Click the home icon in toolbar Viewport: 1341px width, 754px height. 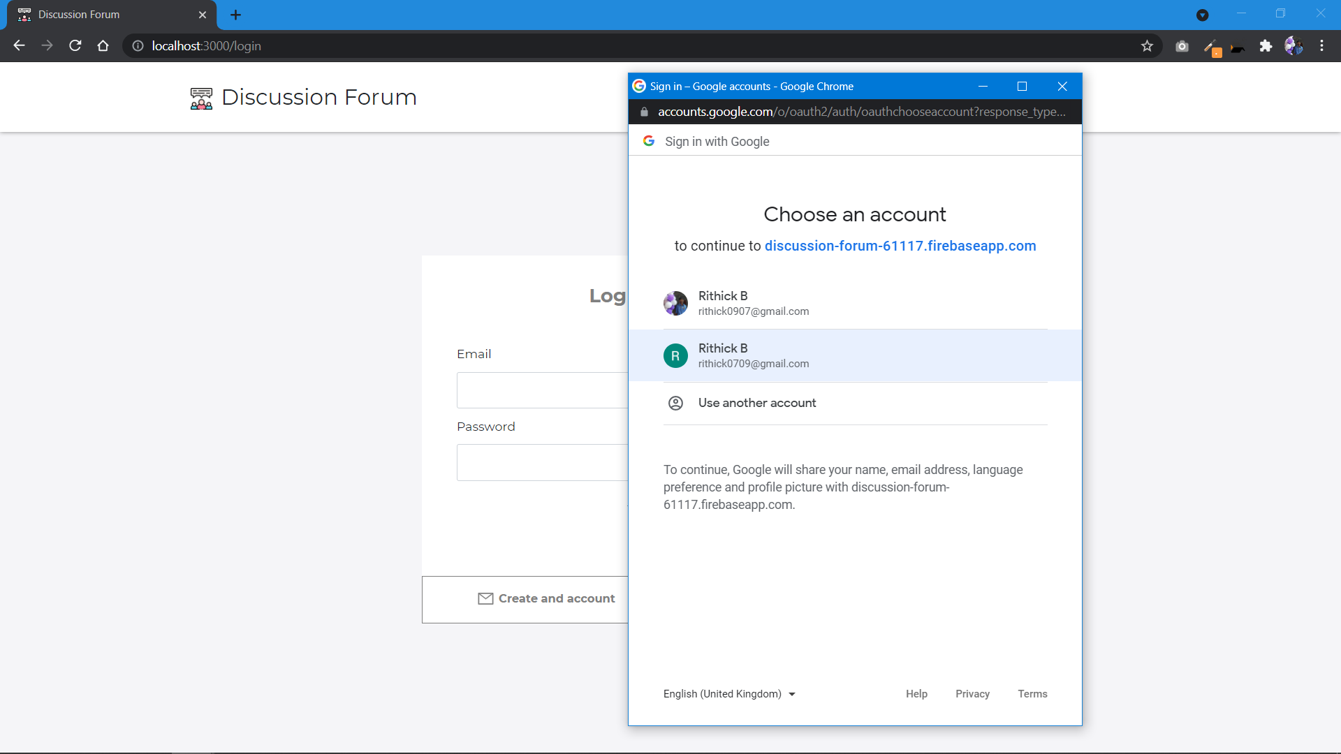[x=103, y=46]
